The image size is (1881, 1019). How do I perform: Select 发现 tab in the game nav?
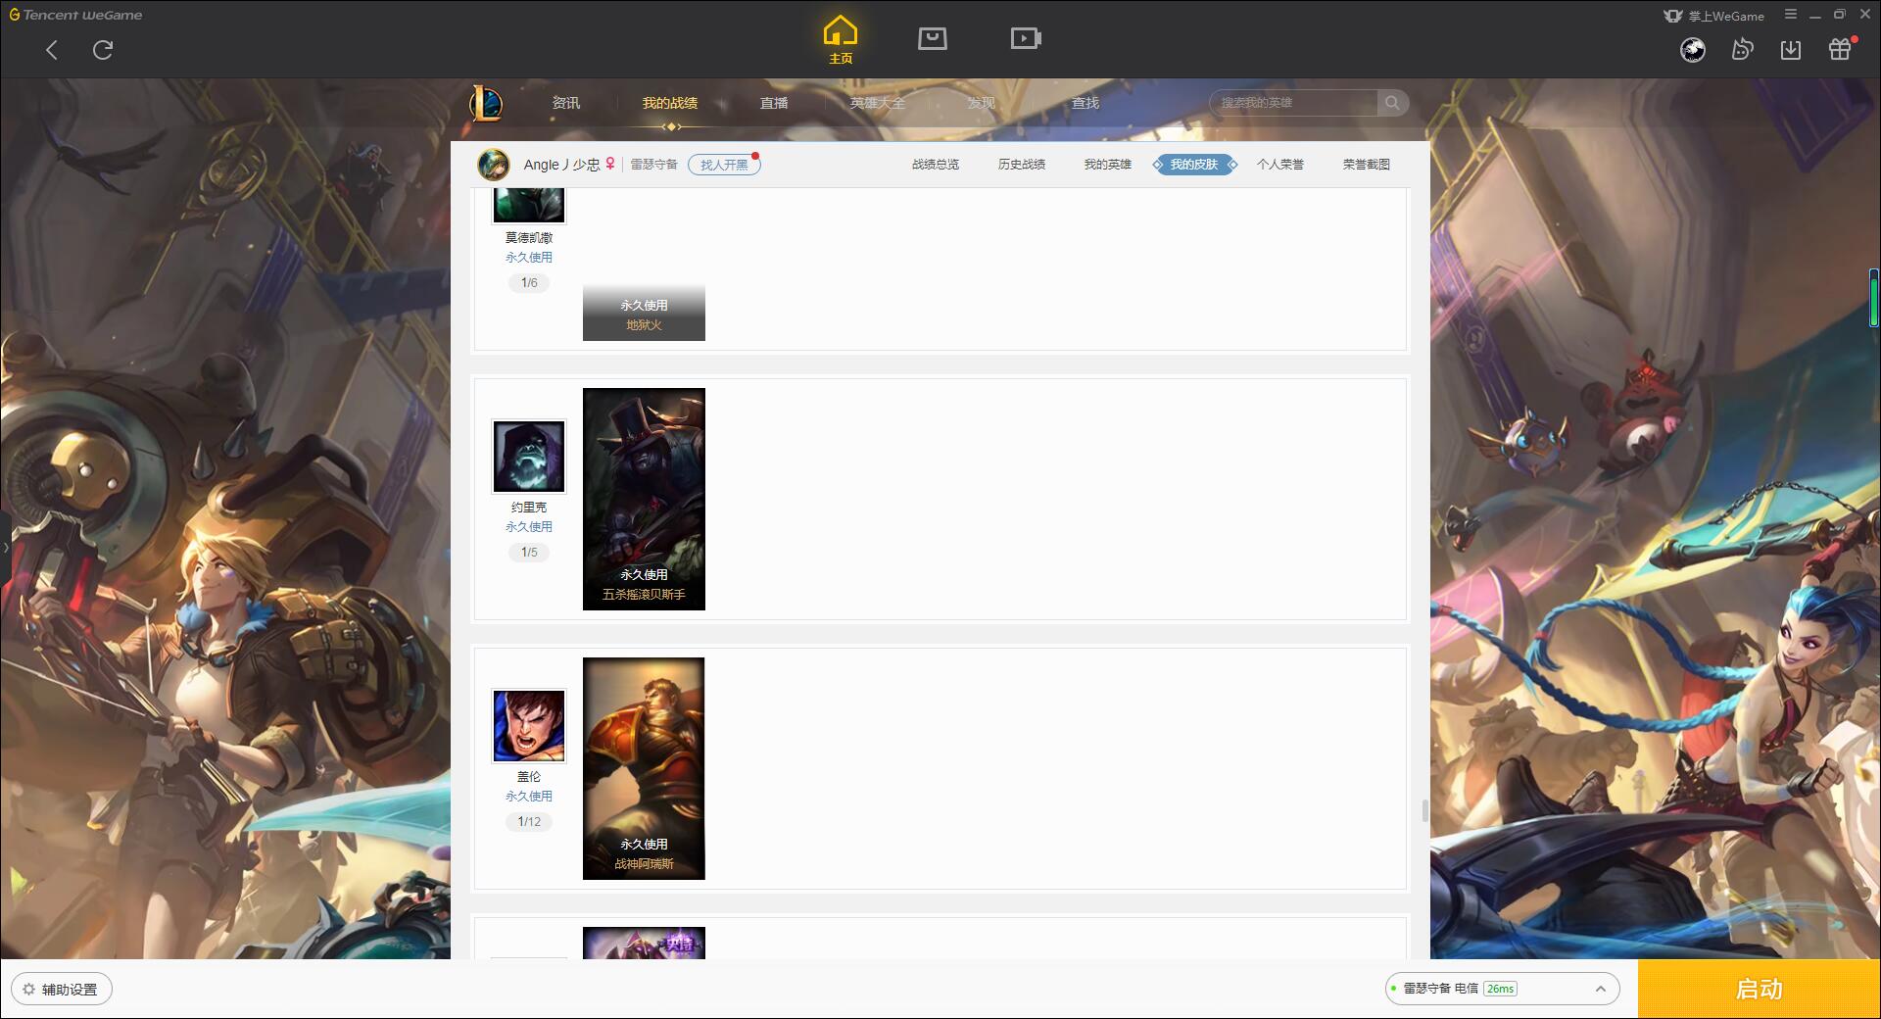982,103
